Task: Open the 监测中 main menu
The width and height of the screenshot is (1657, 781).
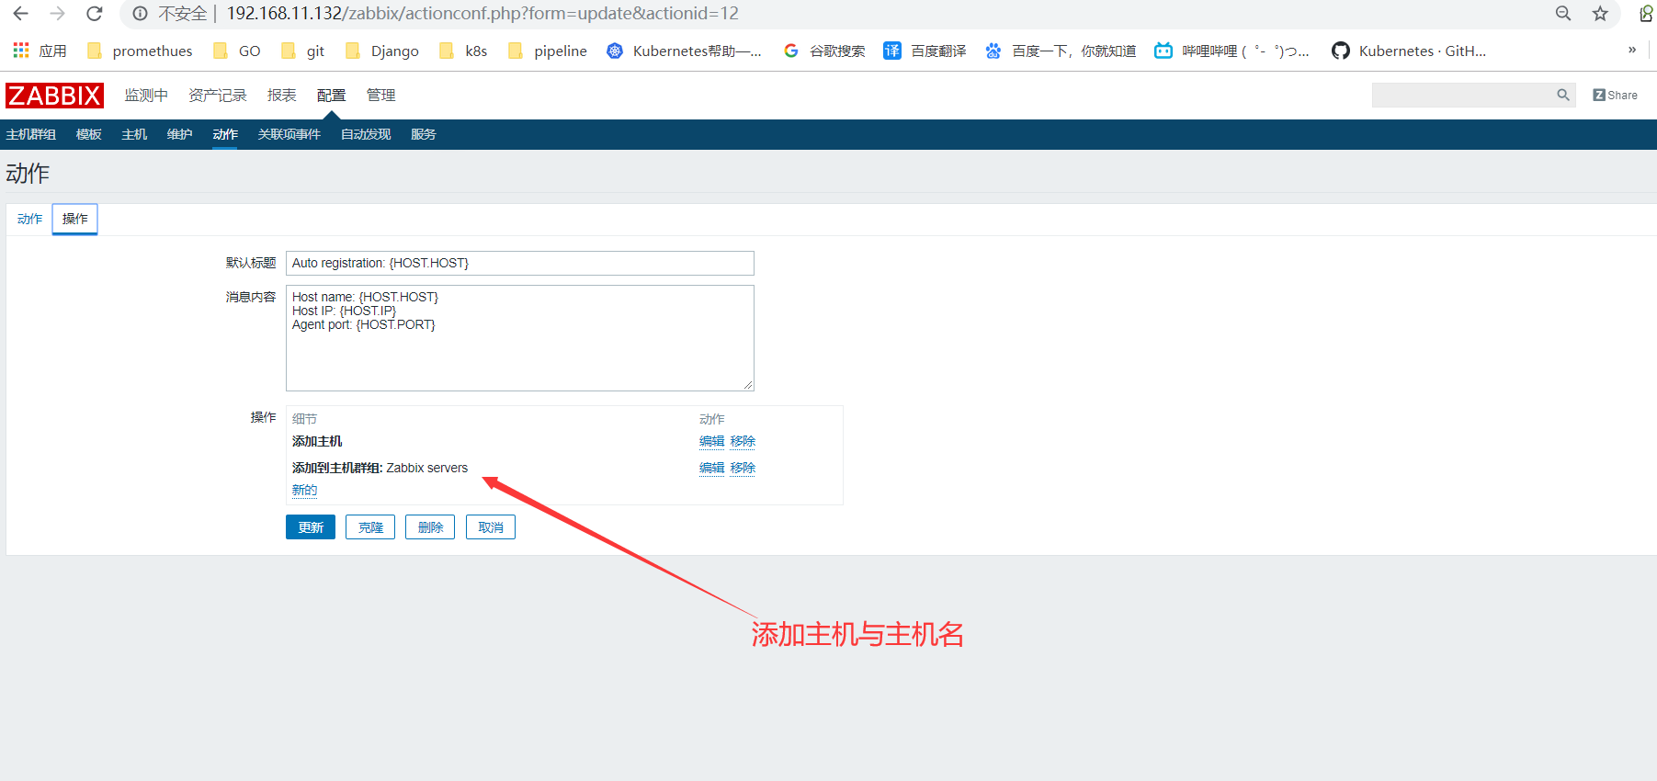Action: click(x=146, y=96)
